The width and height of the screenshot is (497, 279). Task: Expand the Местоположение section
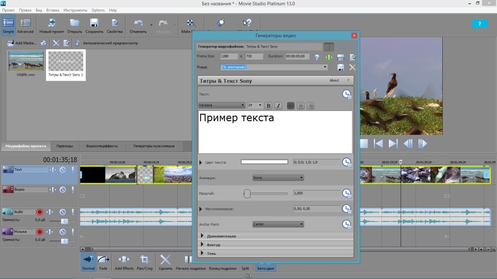(201, 209)
